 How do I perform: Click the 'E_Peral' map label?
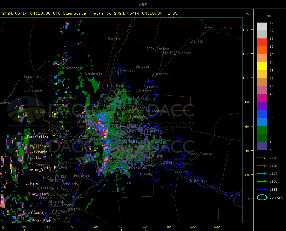click(x=50, y=178)
